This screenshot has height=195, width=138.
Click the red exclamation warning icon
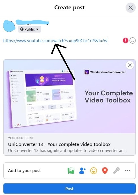click(x=126, y=40)
